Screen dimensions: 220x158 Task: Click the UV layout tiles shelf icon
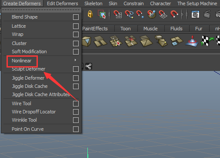177,41
